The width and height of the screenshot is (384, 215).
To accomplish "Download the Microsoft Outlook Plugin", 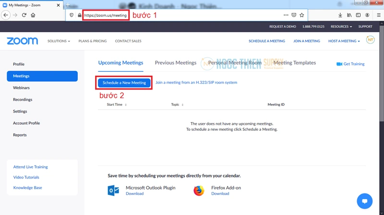I will point(134,194).
